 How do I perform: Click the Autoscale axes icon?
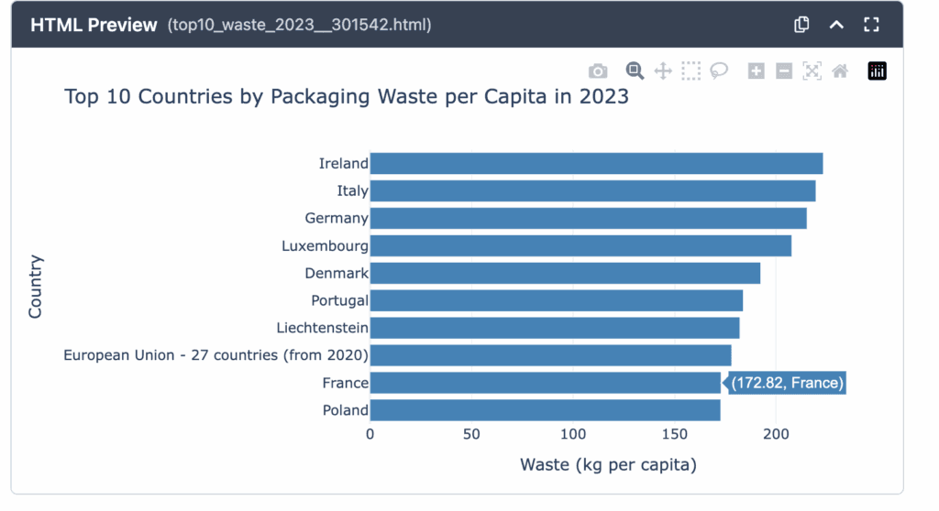pyautogui.click(x=812, y=71)
